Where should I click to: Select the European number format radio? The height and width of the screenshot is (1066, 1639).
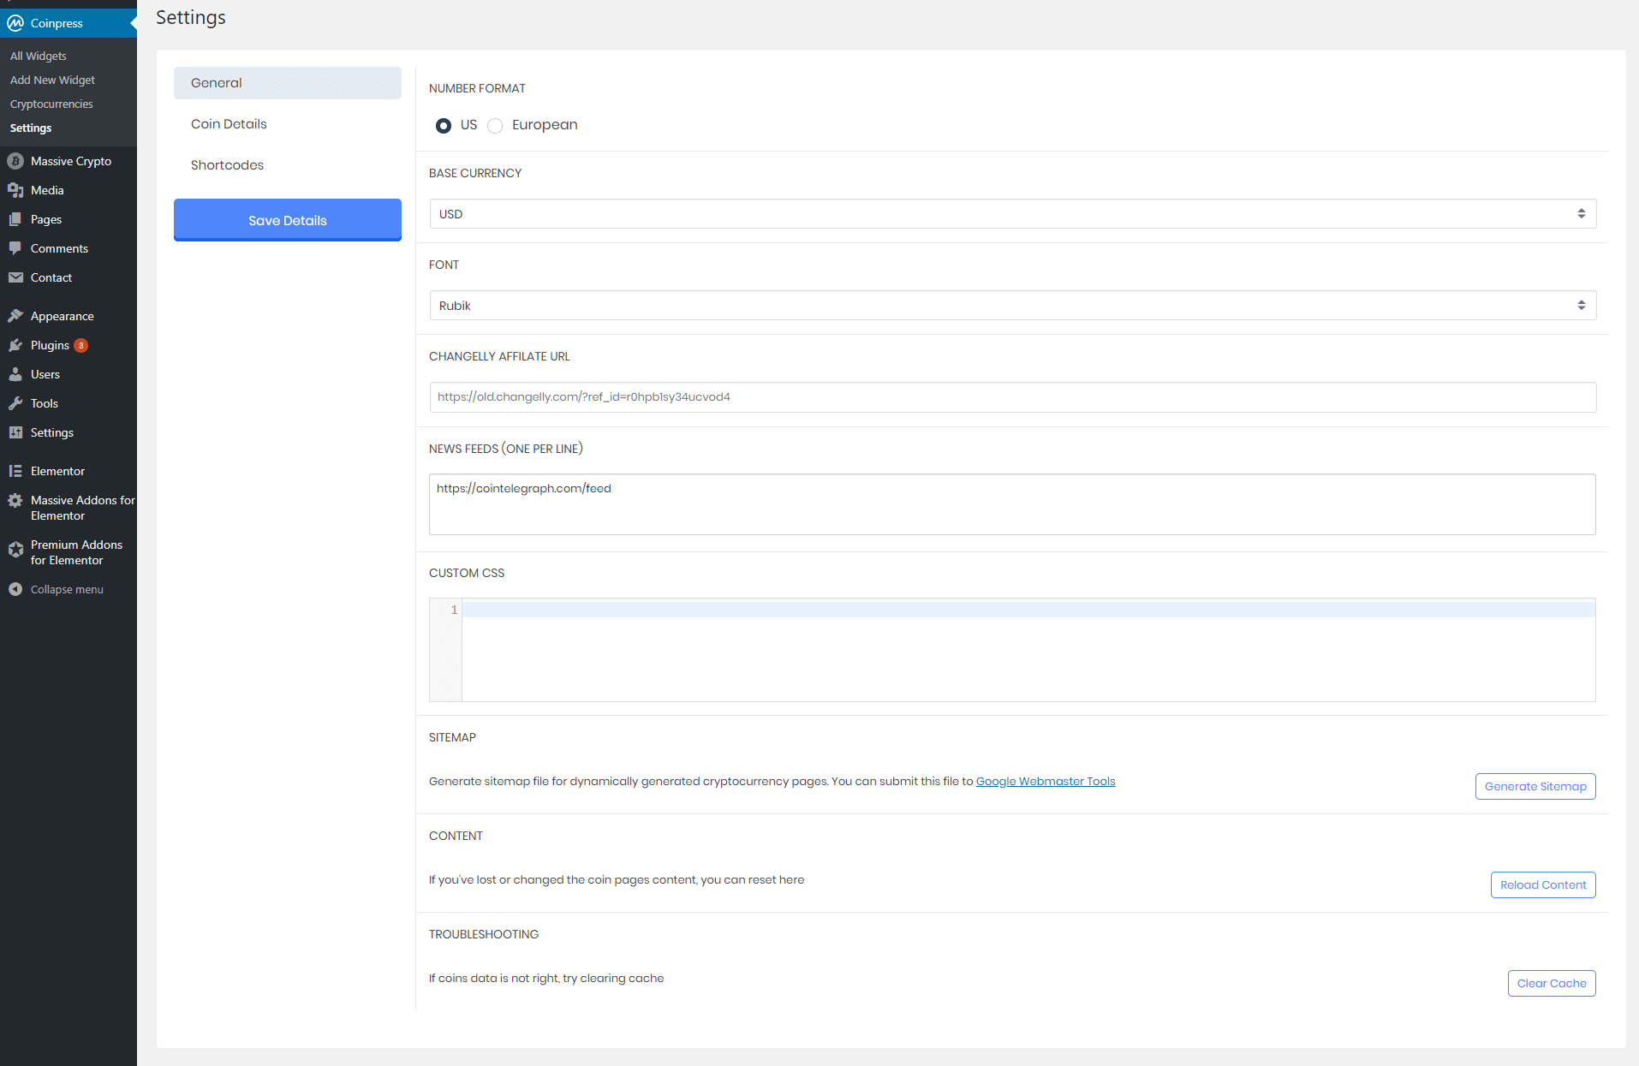click(495, 126)
